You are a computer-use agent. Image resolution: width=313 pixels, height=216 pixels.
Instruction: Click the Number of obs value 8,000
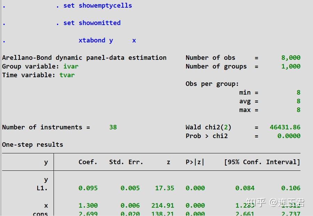[290, 57]
